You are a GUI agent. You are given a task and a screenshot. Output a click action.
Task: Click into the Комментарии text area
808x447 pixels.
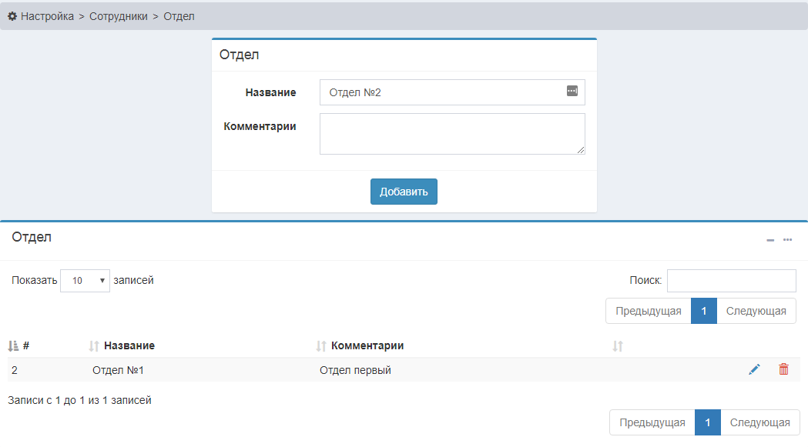pyautogui.click(x=452, y=134)
